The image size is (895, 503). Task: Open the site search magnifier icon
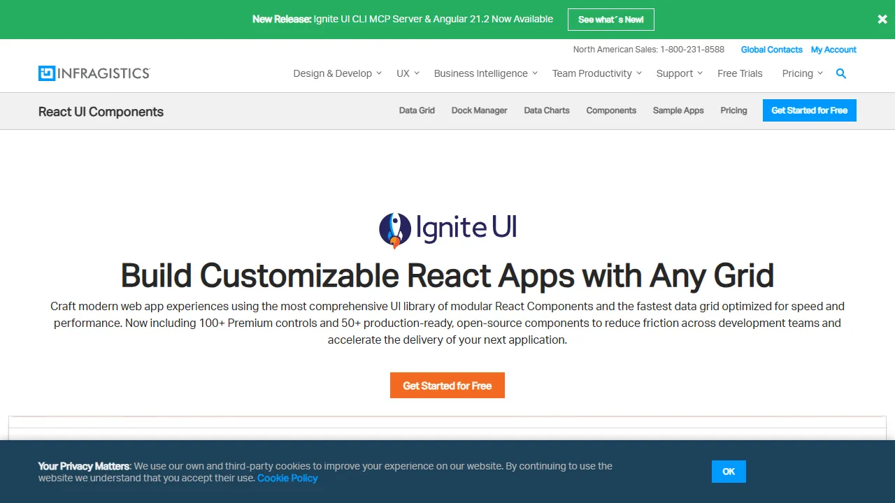click(x=841, y=73)
